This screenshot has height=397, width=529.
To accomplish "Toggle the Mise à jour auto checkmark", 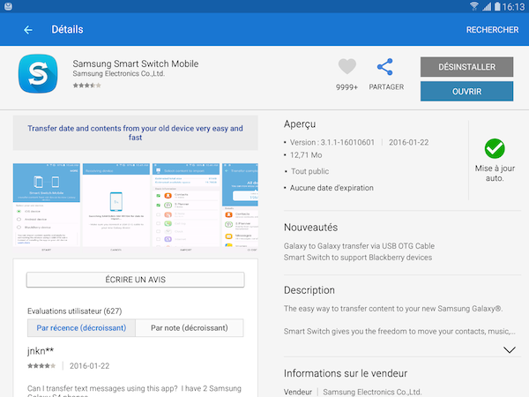I will (495, 148).
